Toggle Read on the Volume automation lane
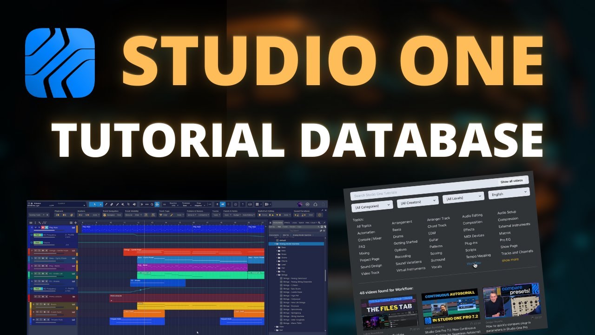Screen dimensions: 595x335 click(37, 242)
